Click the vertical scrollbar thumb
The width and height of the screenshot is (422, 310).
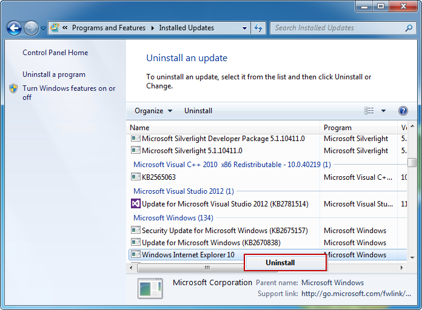[x=412, y=162]
